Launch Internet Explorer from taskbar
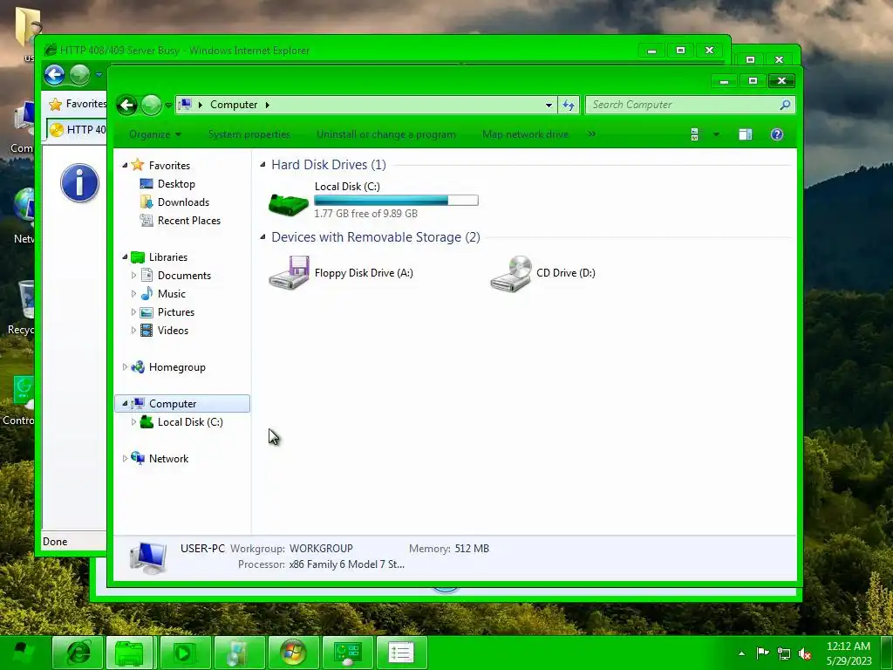 pyautogui.click(x=78, y=653)
